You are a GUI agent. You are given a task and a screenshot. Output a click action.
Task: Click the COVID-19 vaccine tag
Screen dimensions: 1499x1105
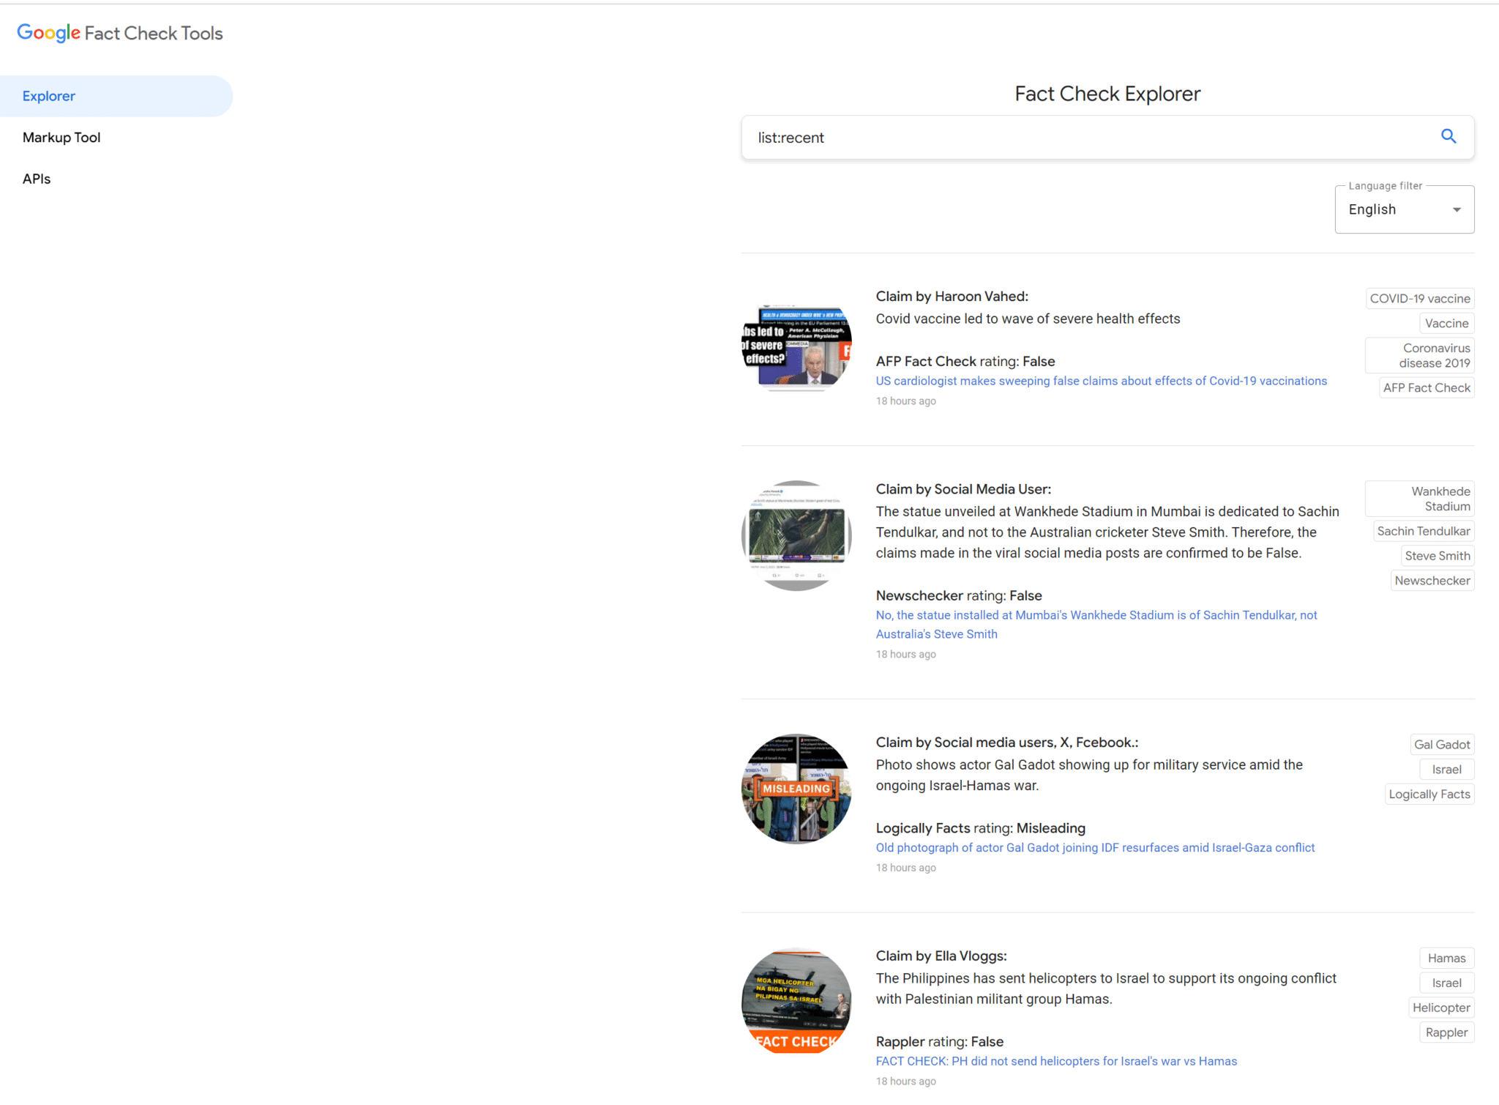tap(1419, 299)
